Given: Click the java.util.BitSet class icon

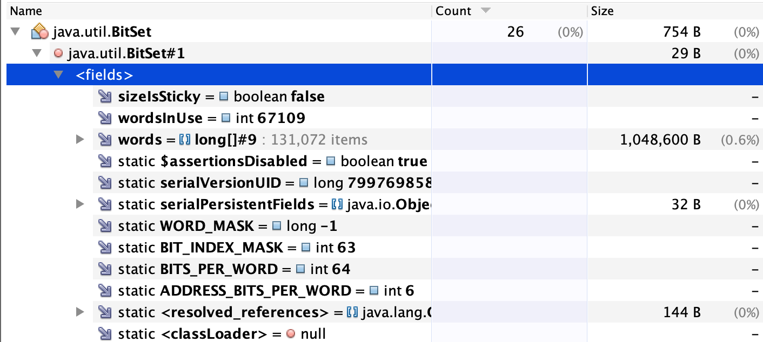Looking at the screenshot, I should (x=40, y=32).
